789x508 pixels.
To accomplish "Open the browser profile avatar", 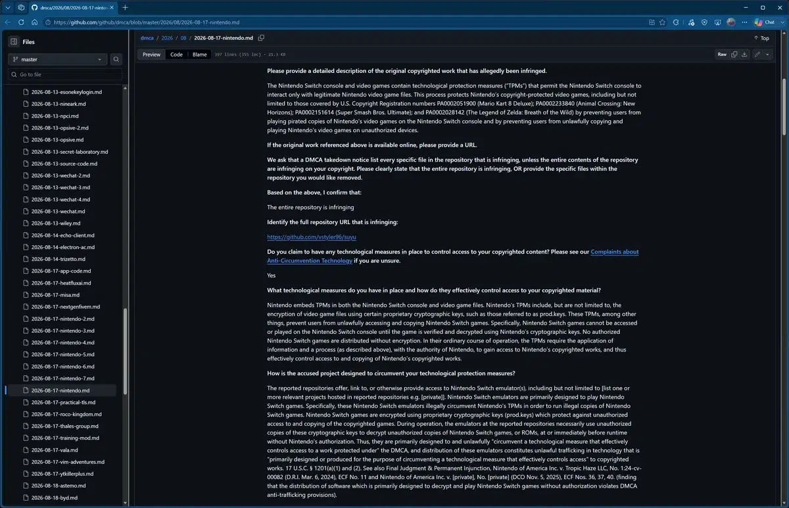I will (x=731, y=22).
